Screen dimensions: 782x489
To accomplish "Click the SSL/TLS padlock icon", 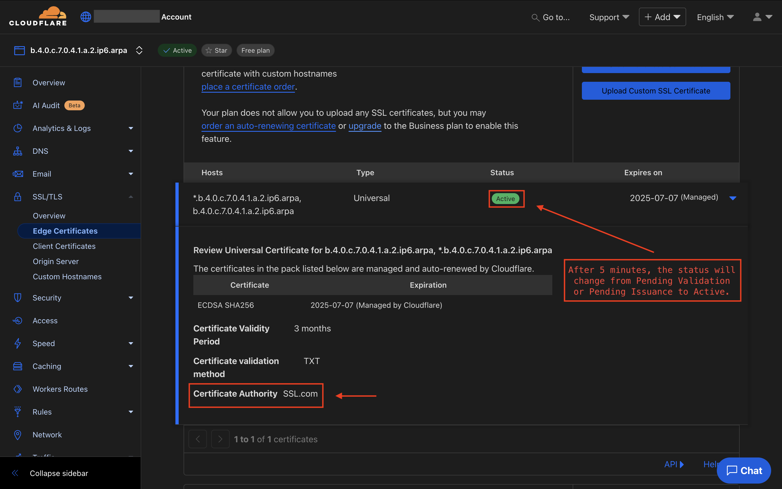I will (x=17, y=197).
